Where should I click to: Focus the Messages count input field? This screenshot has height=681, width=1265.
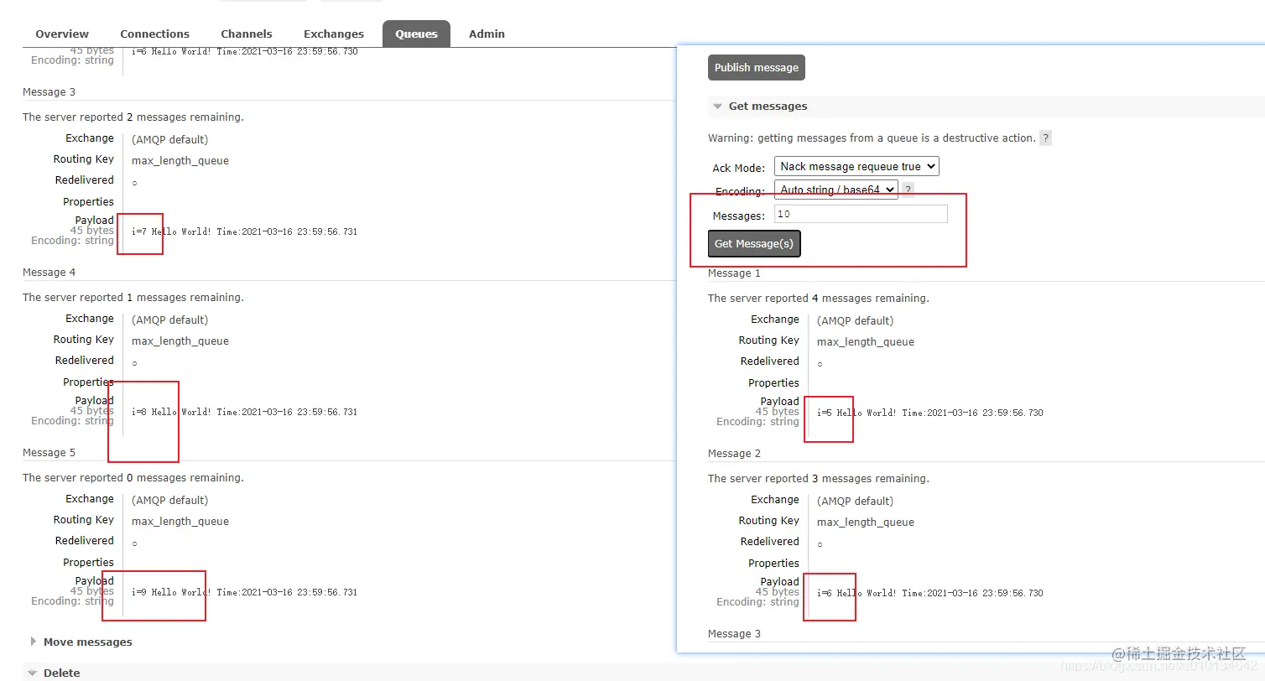pos(861,214)
